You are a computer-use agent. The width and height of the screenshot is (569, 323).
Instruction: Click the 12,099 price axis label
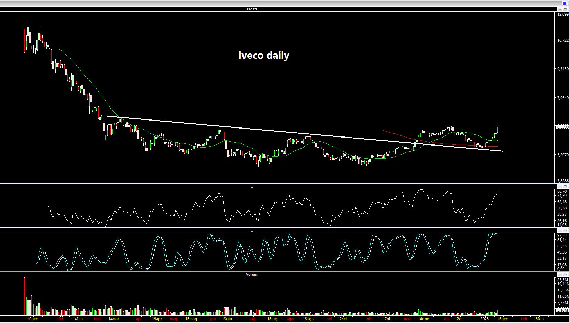pos(562,15)
